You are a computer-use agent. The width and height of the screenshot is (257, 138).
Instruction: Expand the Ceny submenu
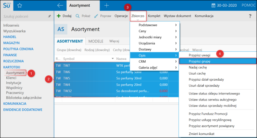coord(155,31)
